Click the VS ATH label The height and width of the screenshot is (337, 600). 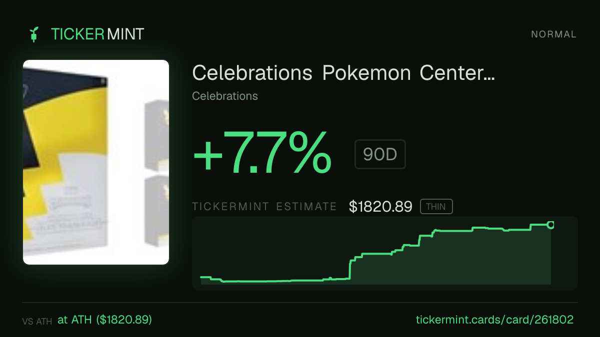37,322
